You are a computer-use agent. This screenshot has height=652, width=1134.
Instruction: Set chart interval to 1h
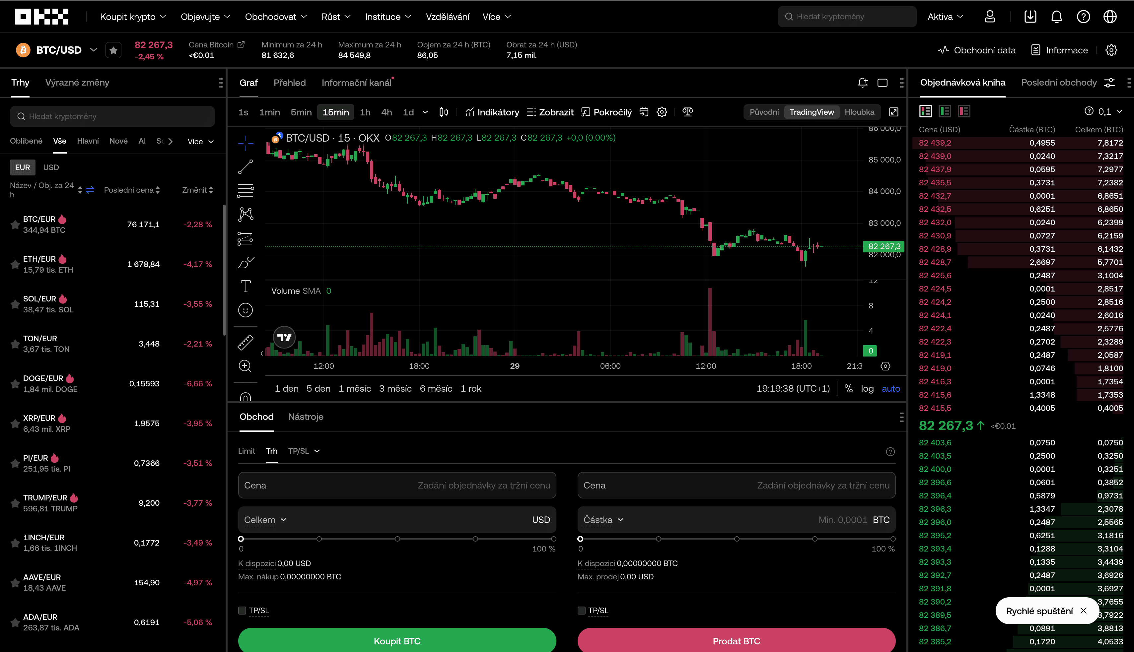tap(365, 112)
